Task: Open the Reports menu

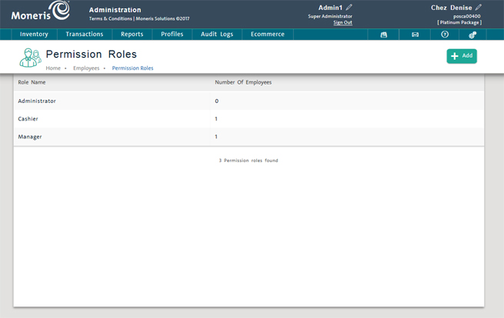Action: point(132,35)
